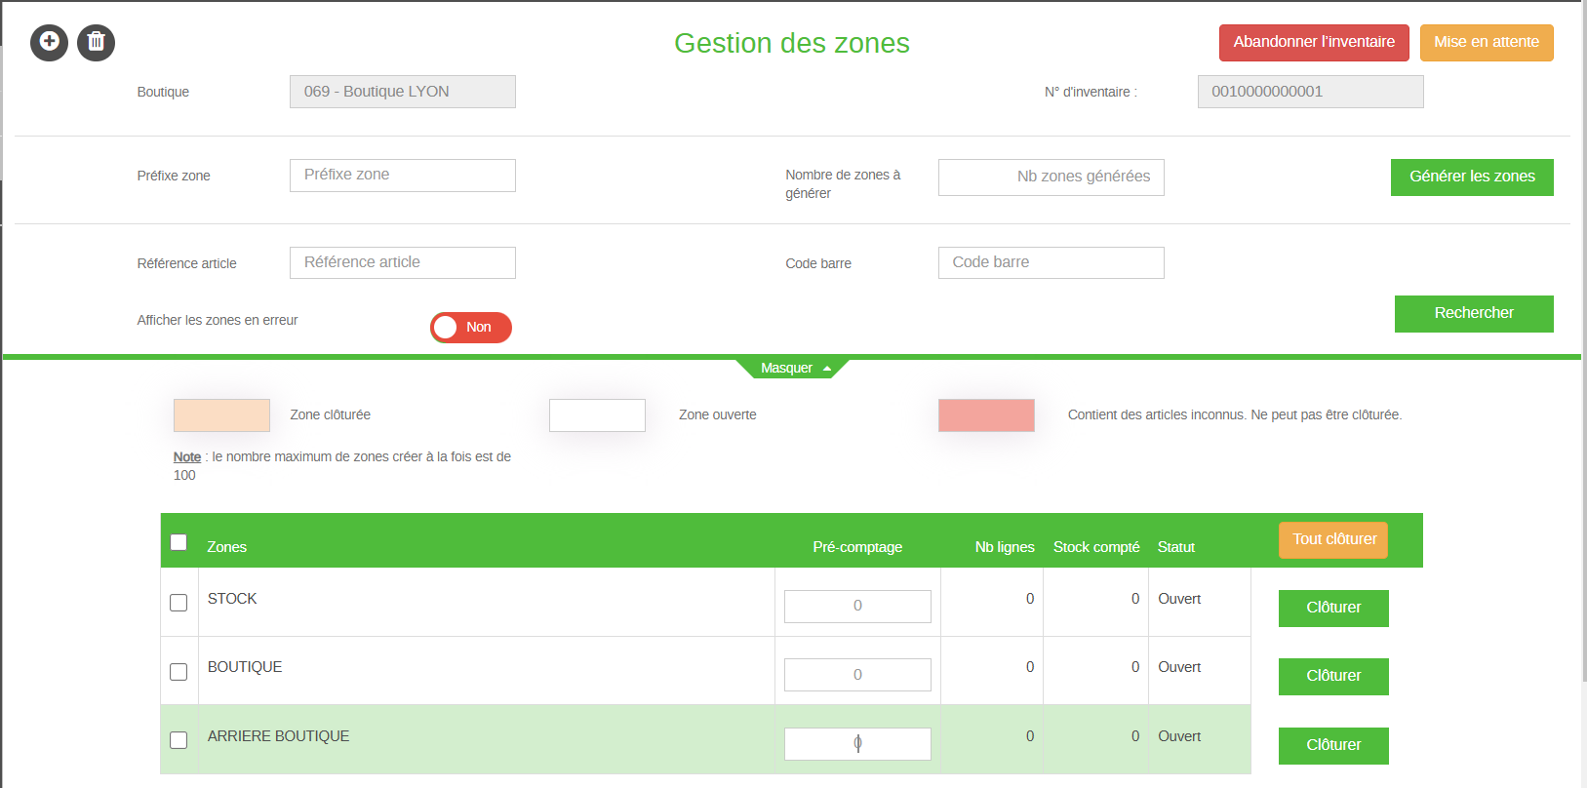Click the add (plus) icon
The height and width of the screenshot is (788, 1587).
(x=49, y=42)
